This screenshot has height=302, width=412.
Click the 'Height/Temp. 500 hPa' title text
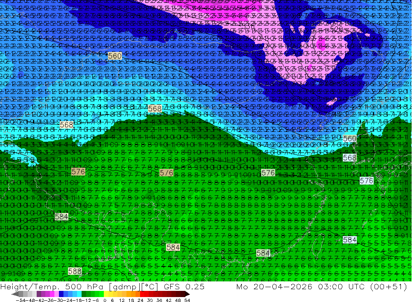tap(52, 286)
